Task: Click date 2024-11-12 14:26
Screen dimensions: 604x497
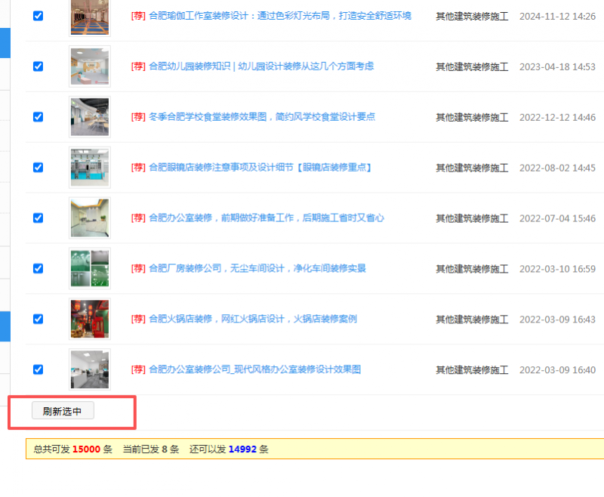Action: coord(557,16)
